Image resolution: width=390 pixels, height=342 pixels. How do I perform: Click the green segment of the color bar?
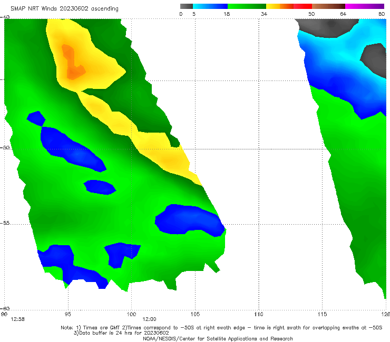click(247, 6)
